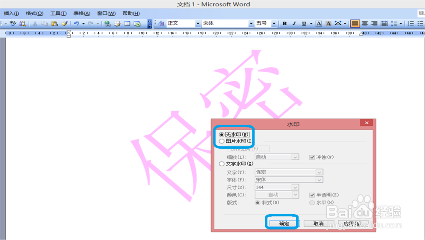Open the undo history dropdown arrow
The height and width of the screenshot is (240, 425).
[x=83, y=24]
